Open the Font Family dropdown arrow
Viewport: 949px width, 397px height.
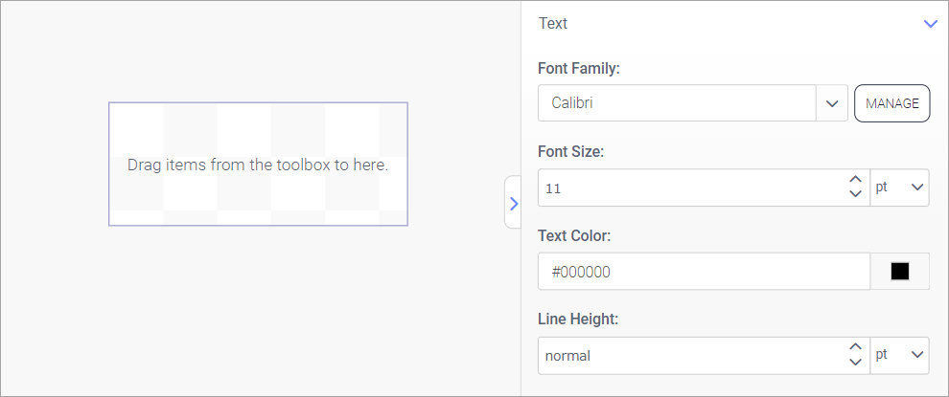[831, 103]
